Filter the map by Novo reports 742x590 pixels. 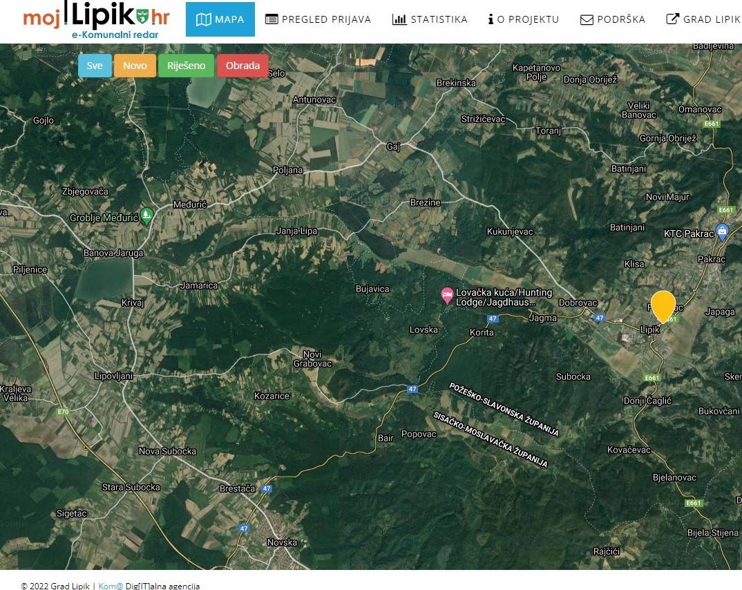(135, 66)
